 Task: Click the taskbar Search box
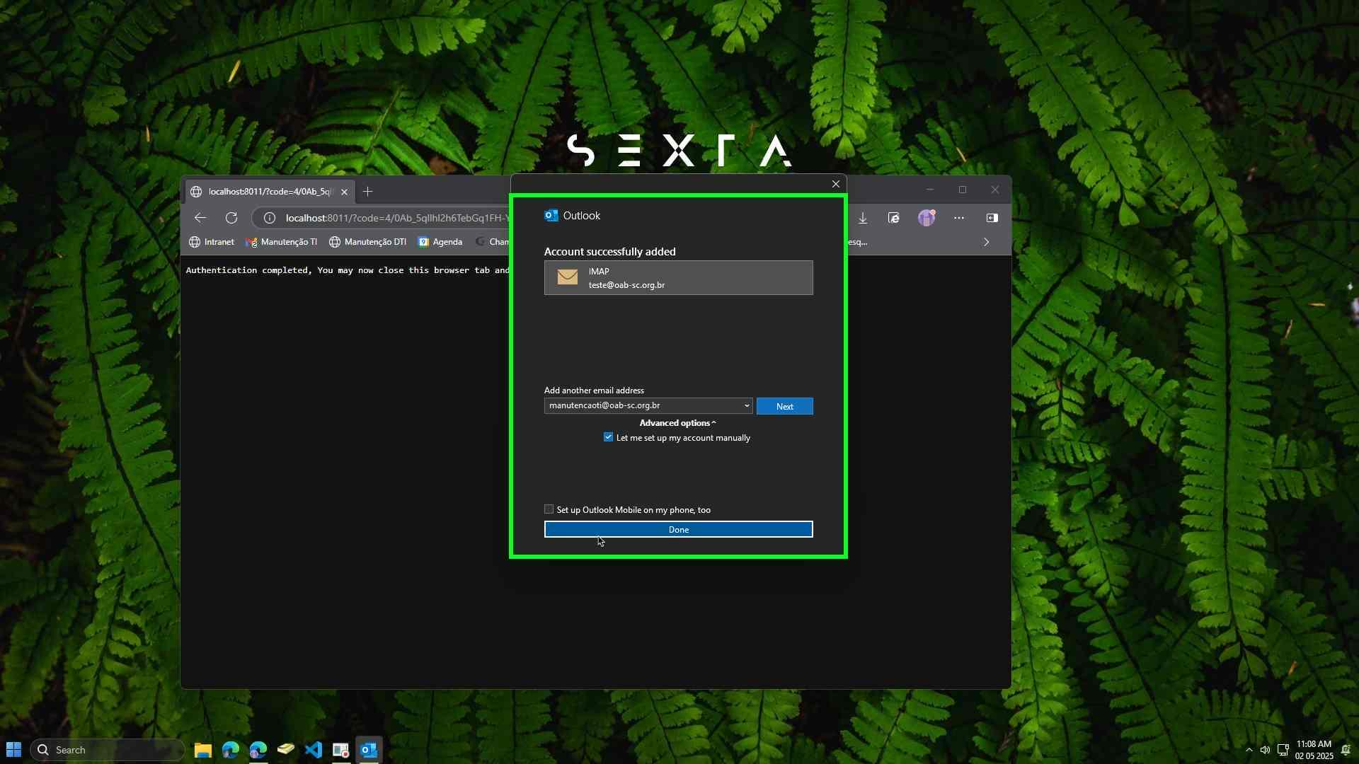pos(108,750)
